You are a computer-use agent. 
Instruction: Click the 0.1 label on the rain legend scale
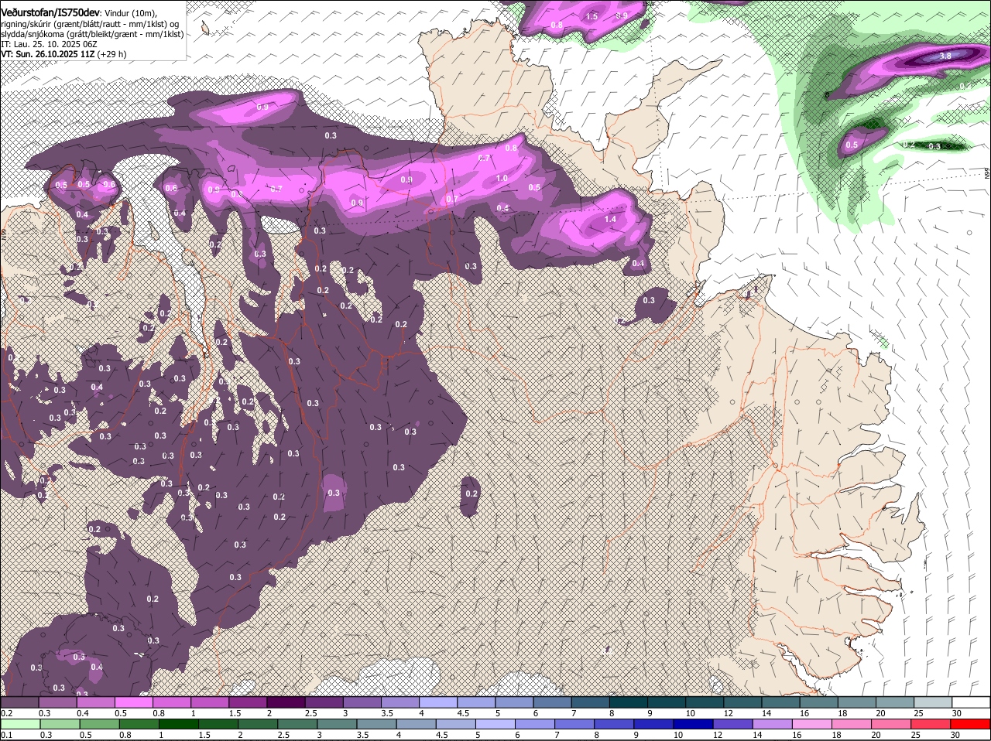pos(7,735)
